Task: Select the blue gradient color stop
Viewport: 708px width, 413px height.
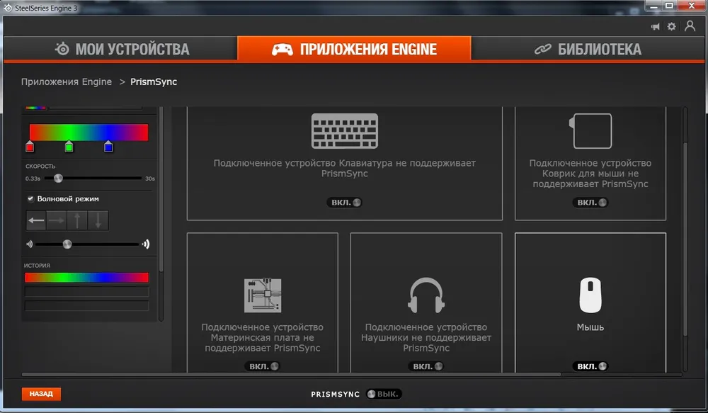Action: pos(108,147)
